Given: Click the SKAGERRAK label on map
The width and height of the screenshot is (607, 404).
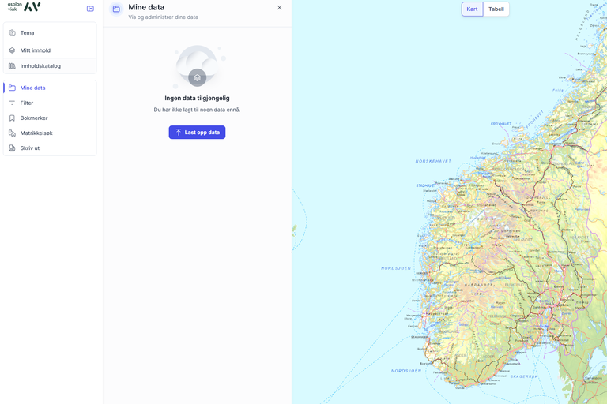Looking at the screenshot, I should tap(523, 376).
